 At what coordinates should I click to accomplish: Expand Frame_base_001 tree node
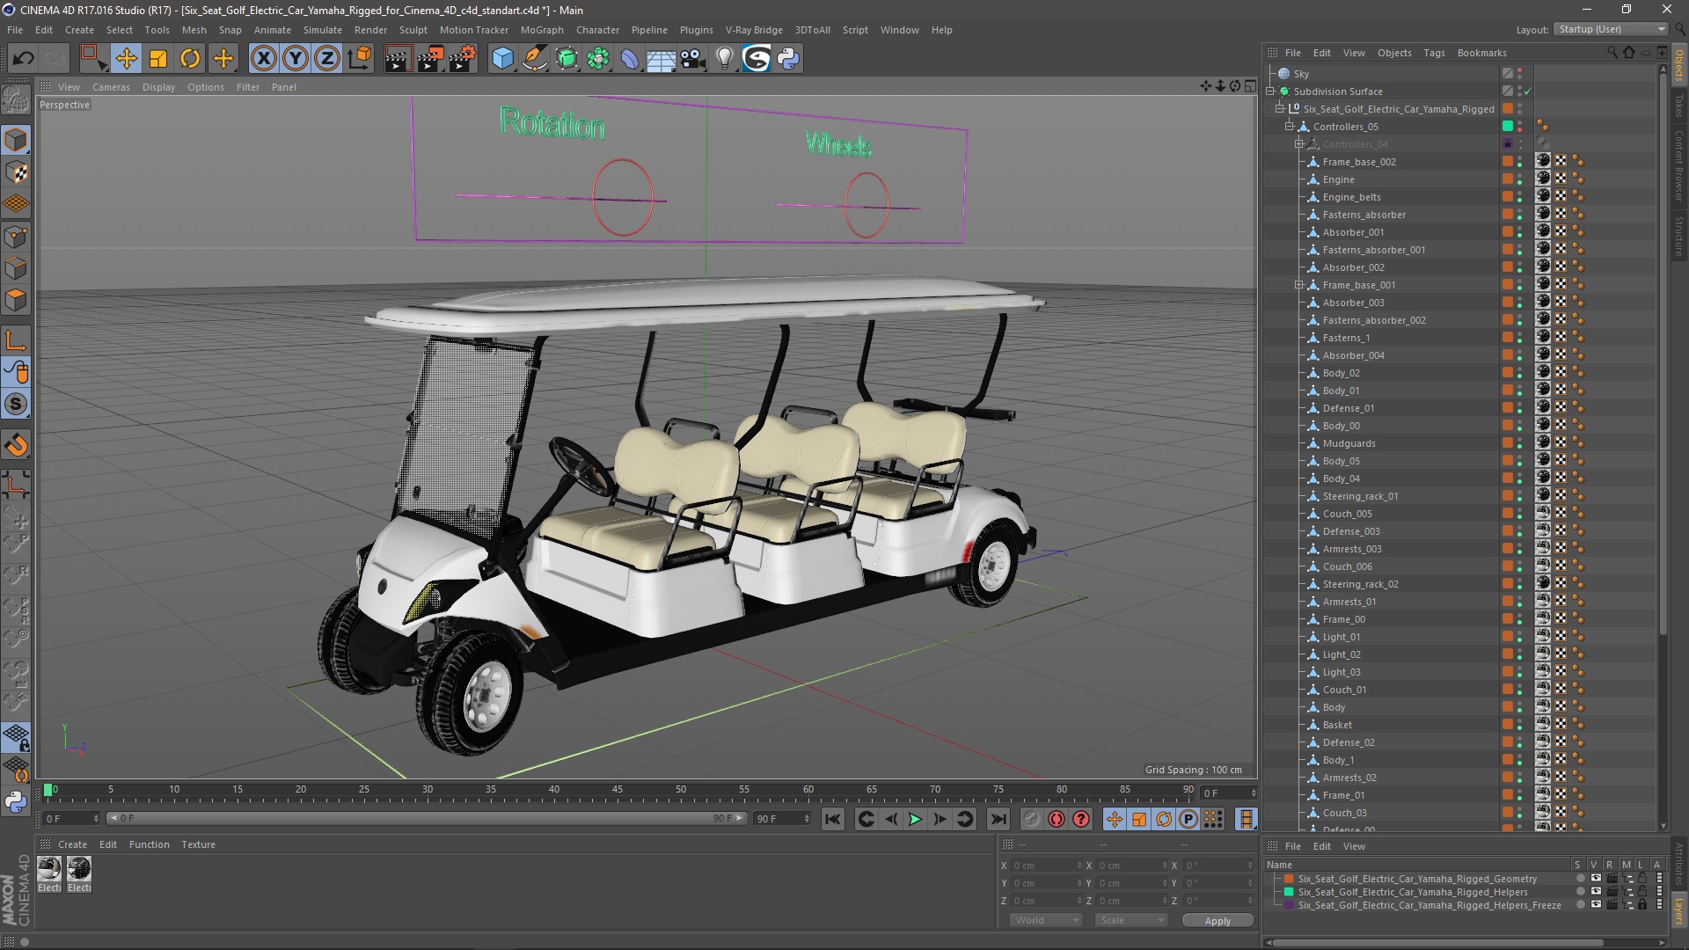click(x=1299, y=285)
